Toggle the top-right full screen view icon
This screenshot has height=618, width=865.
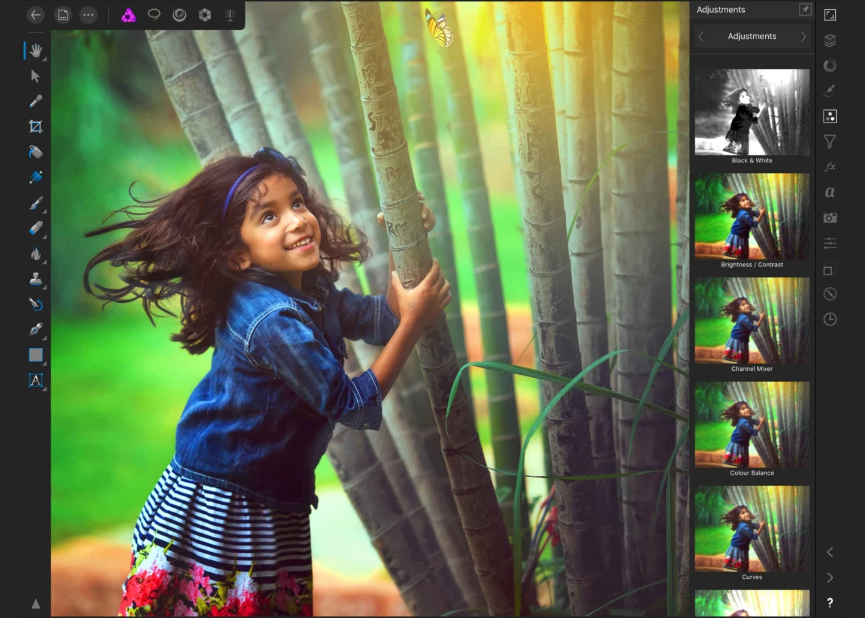830,15
